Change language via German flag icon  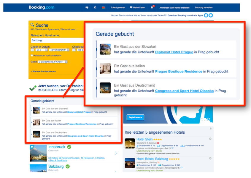[103, 7]
